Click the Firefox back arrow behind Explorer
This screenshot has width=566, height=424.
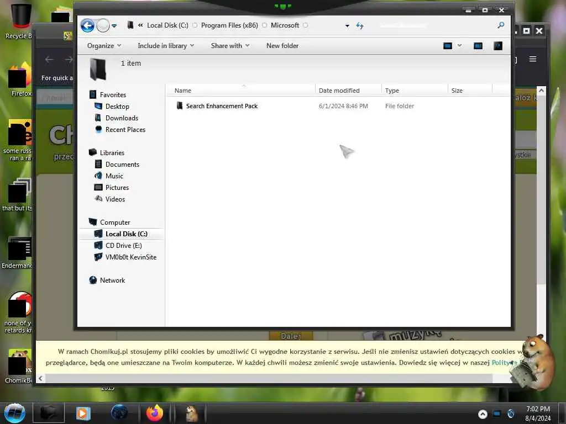pos(49,60)
